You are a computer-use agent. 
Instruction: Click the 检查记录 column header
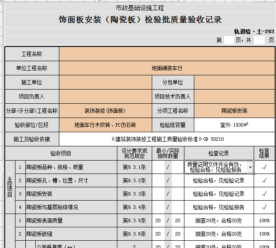pyautogui.click(x=219, y=153)
